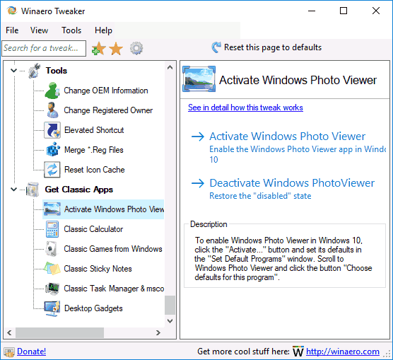Click the tree horizontal scrollbar thumb
The width and height of the screenshot is (393, 360).
tap(59, 332)
